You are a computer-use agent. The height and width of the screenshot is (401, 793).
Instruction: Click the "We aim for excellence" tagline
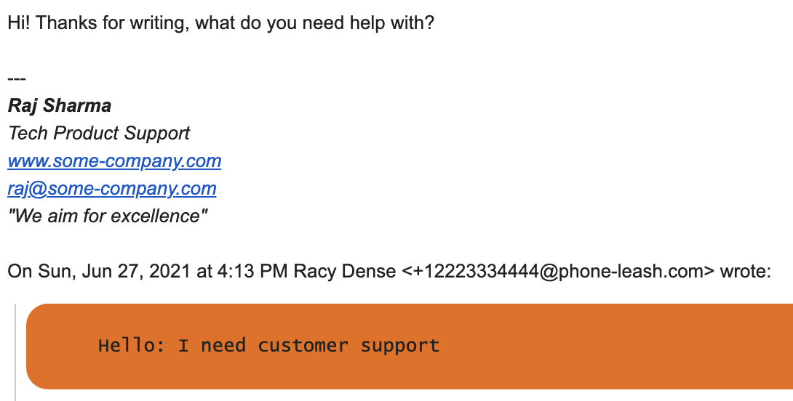click(107, 216)
